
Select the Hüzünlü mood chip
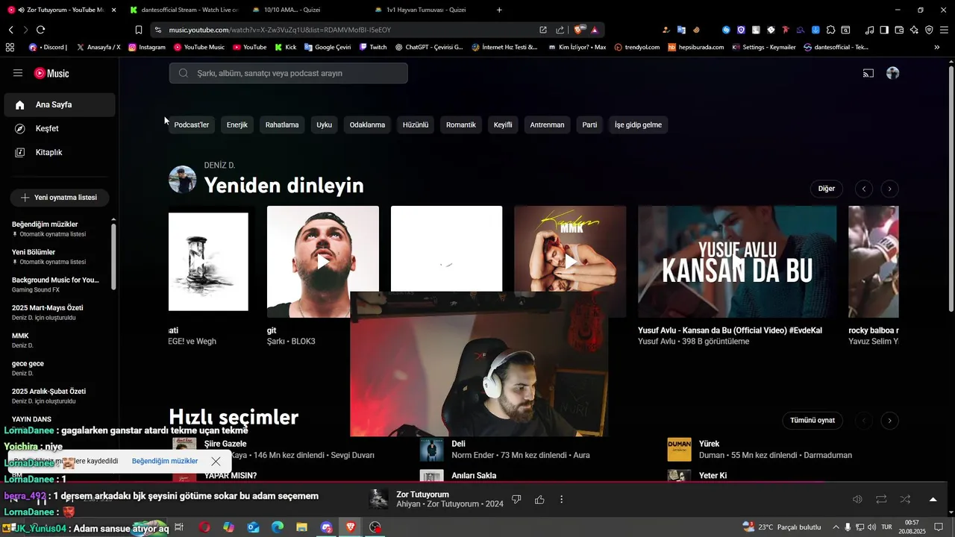(416, 125)
